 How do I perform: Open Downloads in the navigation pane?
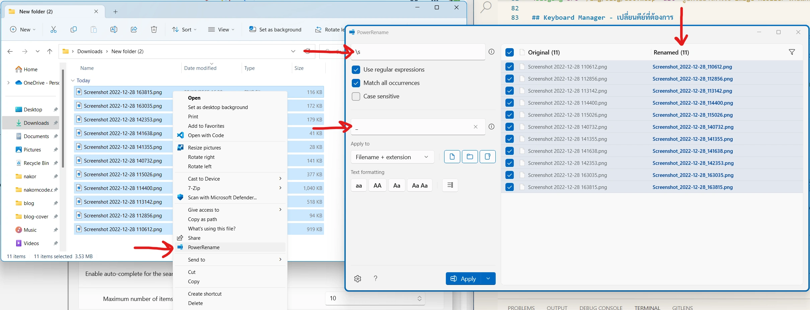point(31,123)
